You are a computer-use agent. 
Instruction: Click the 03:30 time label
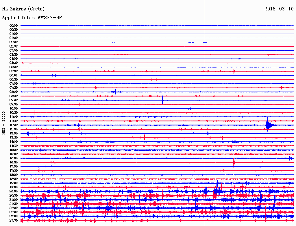(14, 54)
